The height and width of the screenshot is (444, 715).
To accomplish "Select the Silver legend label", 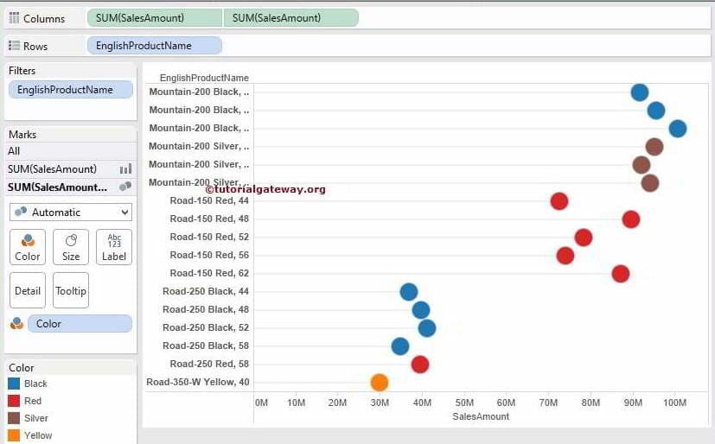I will click(36, 418).
